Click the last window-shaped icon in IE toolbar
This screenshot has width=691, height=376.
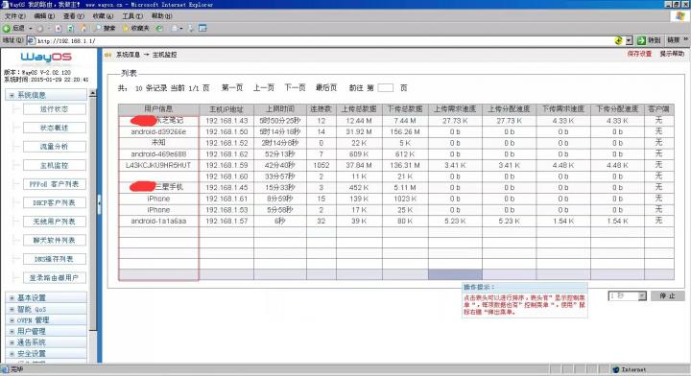coord(203,28)
